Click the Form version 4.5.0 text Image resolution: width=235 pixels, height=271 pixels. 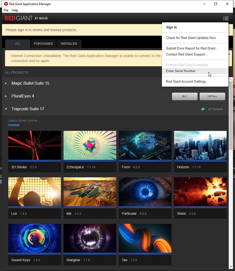point(136,167)
